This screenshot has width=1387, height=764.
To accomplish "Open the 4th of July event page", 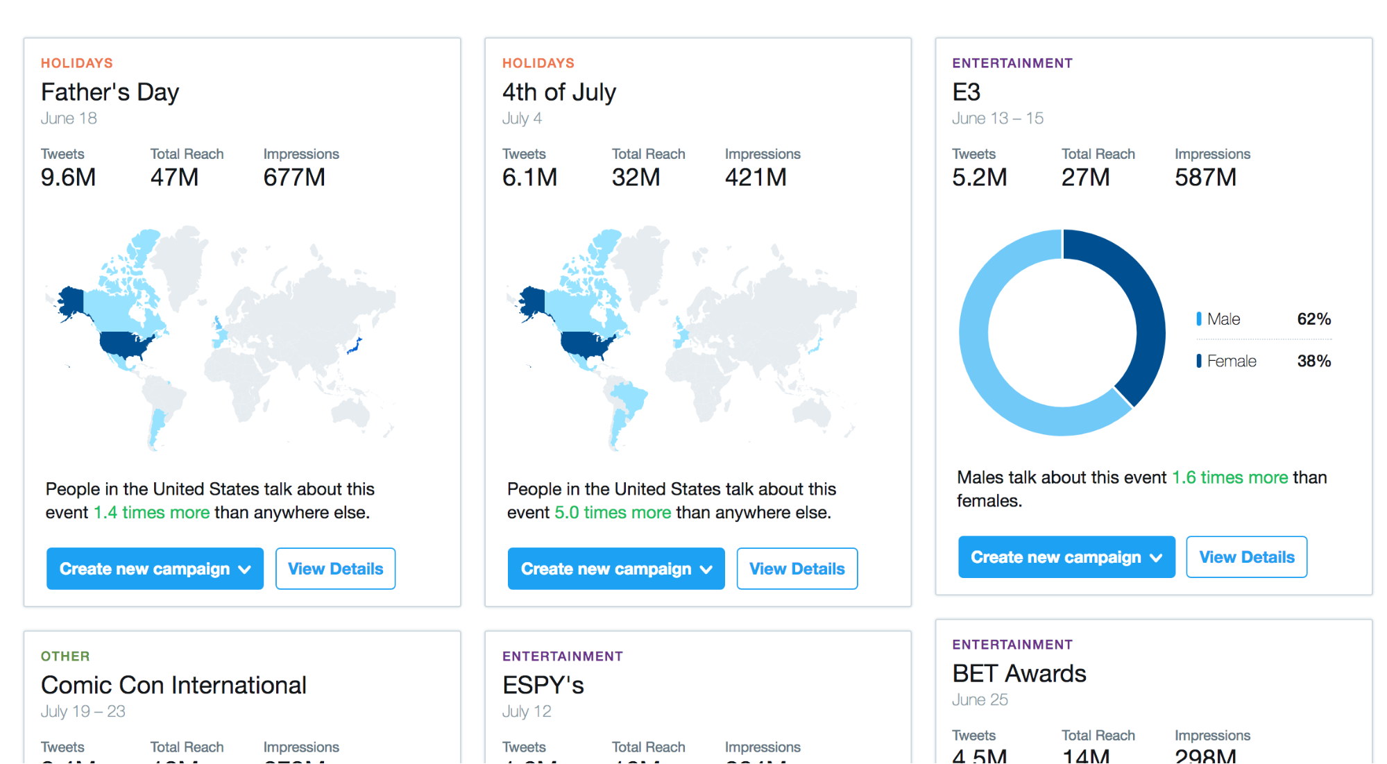I will pos(559,92).
